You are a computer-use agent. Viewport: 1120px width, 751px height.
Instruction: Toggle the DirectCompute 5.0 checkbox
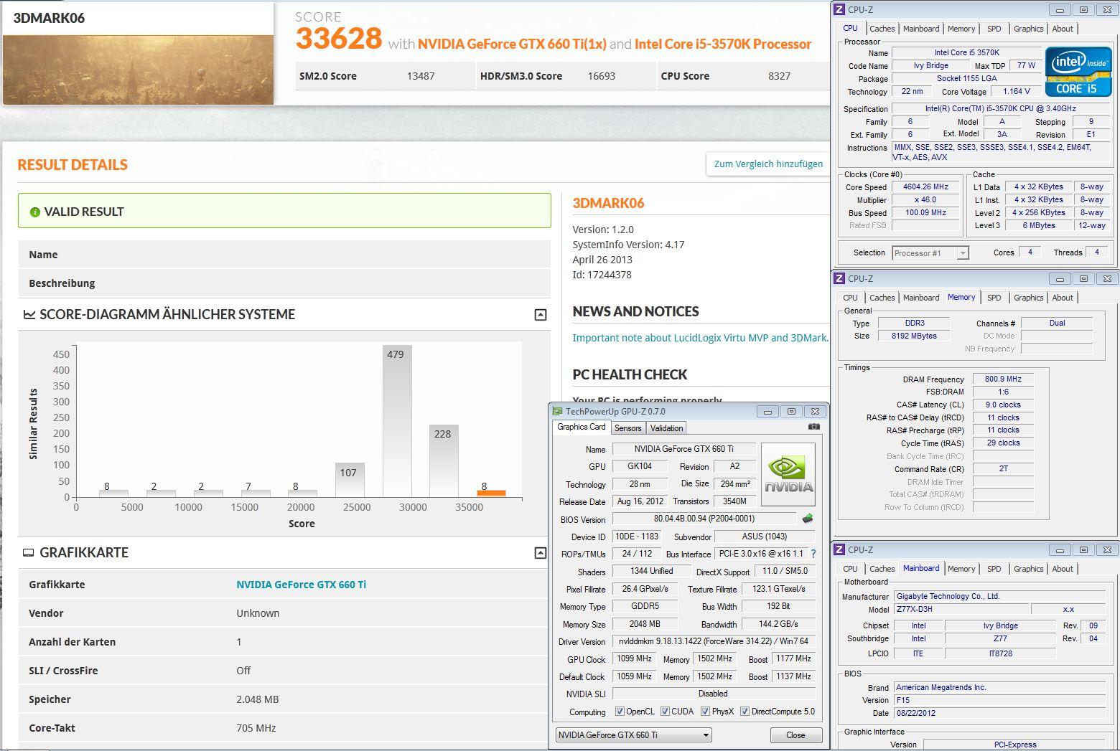745,712
